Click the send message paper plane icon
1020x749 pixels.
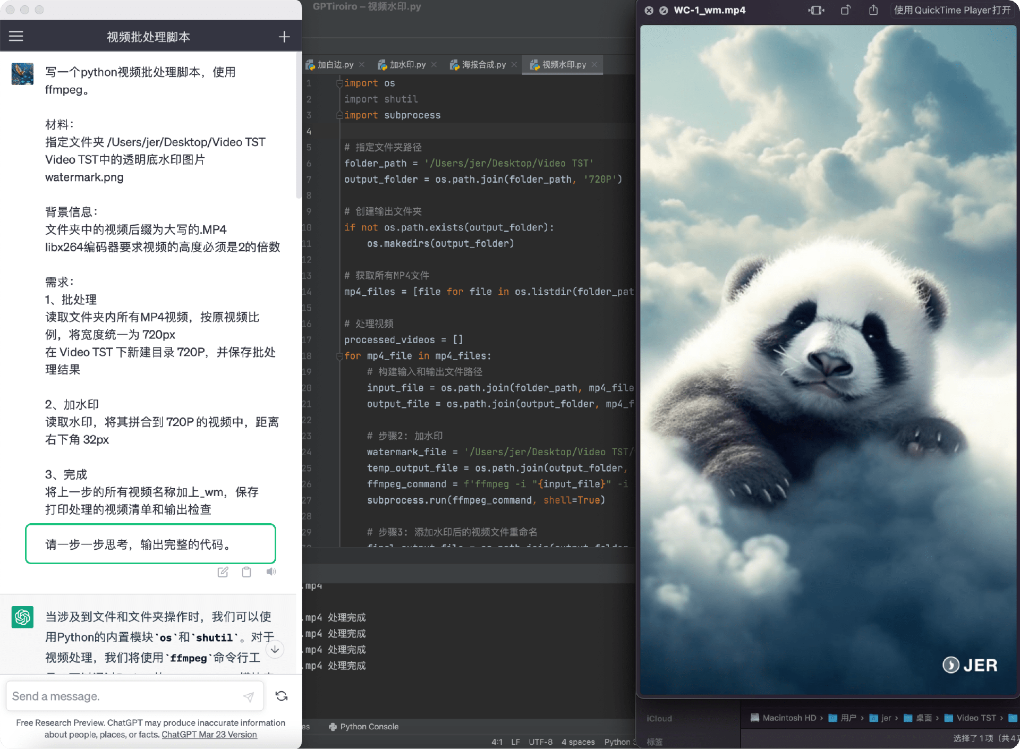pos(248,696)
